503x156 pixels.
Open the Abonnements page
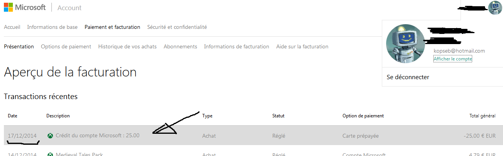180,46
